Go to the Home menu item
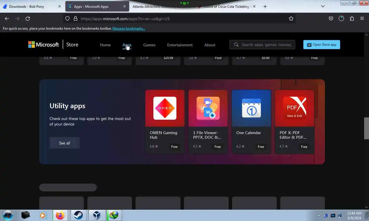Image resolution: width=369 pixels, height=221 pixels. [x=105, y=45]
